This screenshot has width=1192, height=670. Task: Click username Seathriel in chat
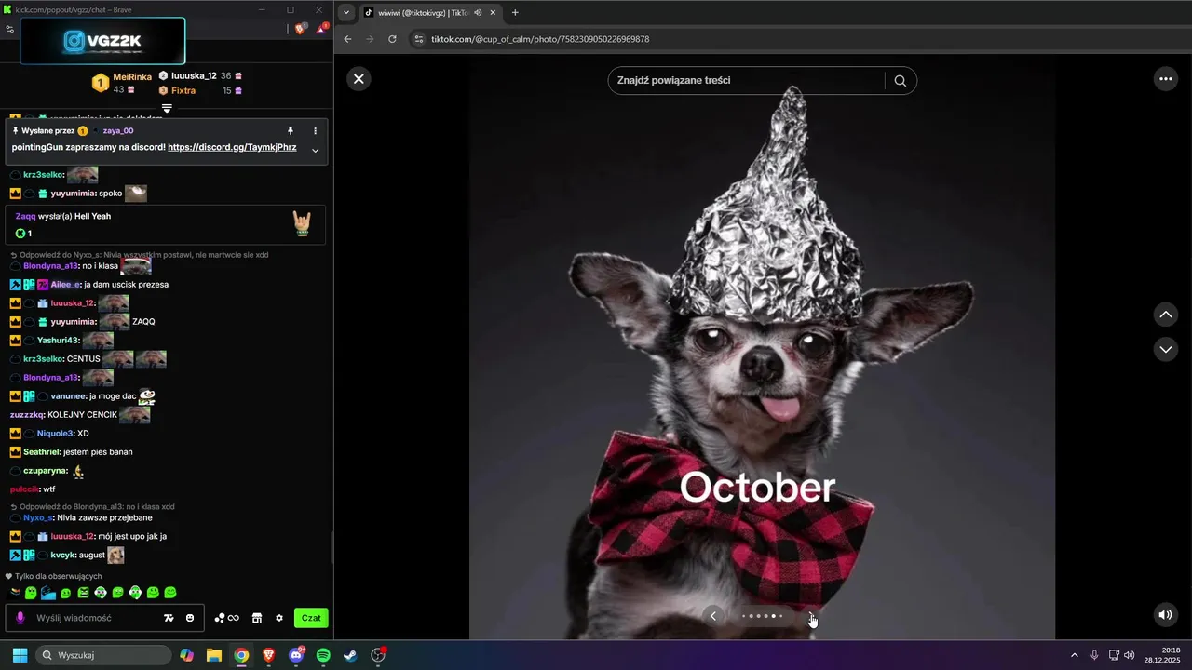42,452
